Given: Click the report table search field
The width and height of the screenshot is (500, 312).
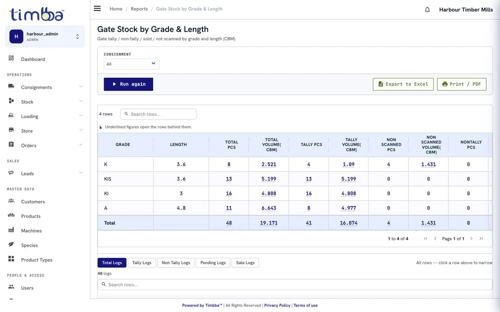Looking at the screenshot, I should click(x=158, y=114).
